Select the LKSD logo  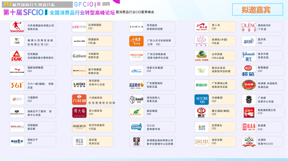click(79, 85)
